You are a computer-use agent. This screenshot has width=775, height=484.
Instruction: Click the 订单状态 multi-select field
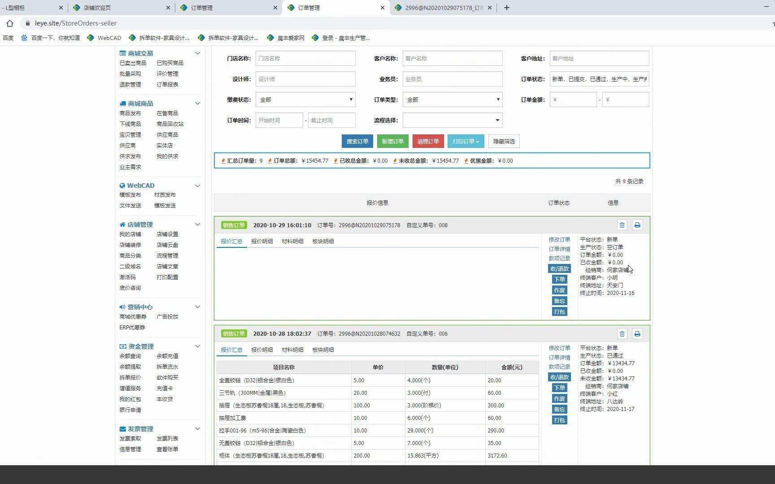pyautogui.click(x=600, y=79)
